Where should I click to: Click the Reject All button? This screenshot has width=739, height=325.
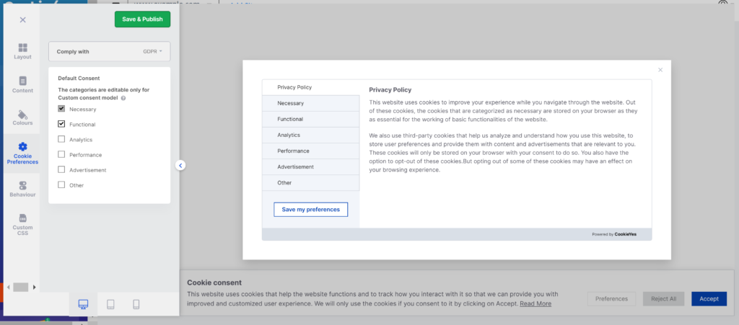point(664,298)
